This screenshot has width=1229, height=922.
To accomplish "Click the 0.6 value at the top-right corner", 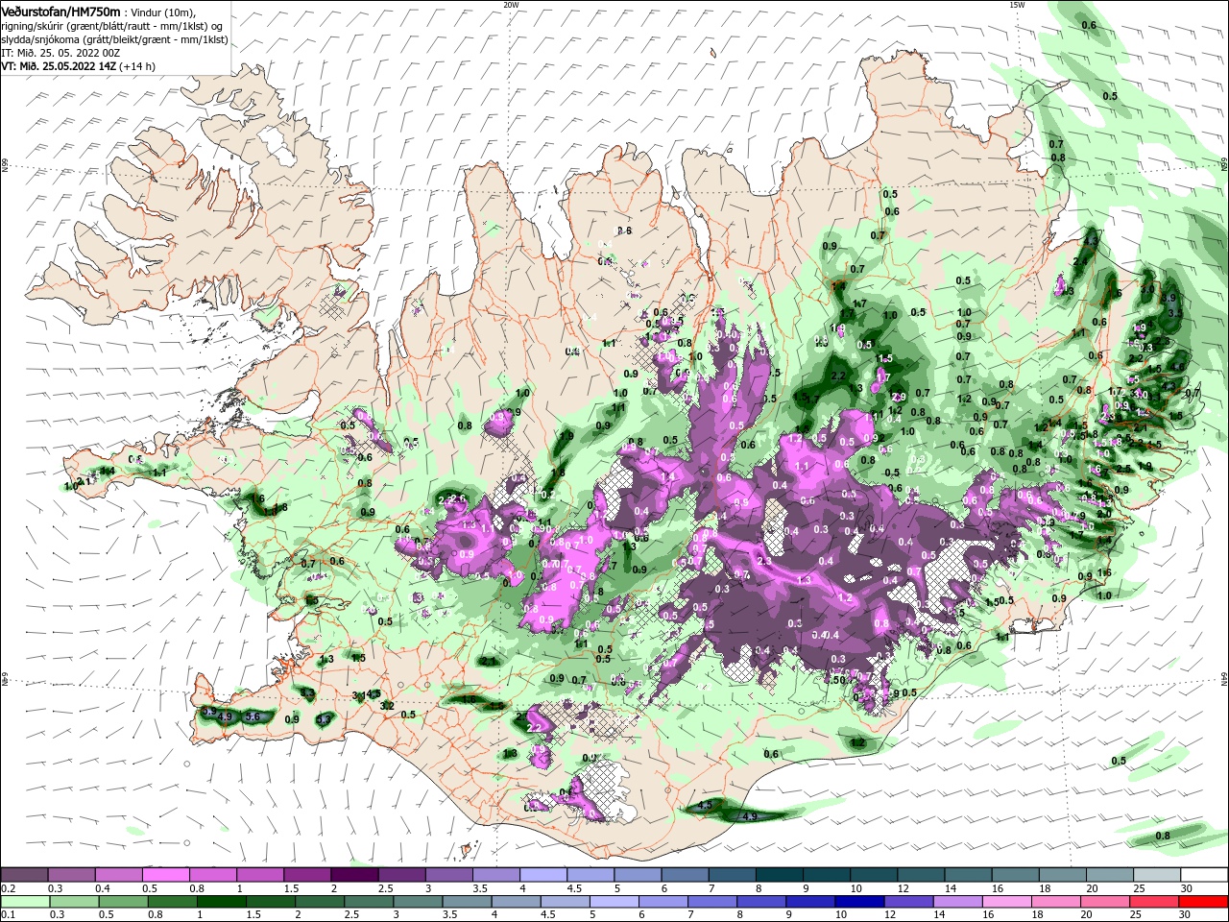I will pos(1089,25).
